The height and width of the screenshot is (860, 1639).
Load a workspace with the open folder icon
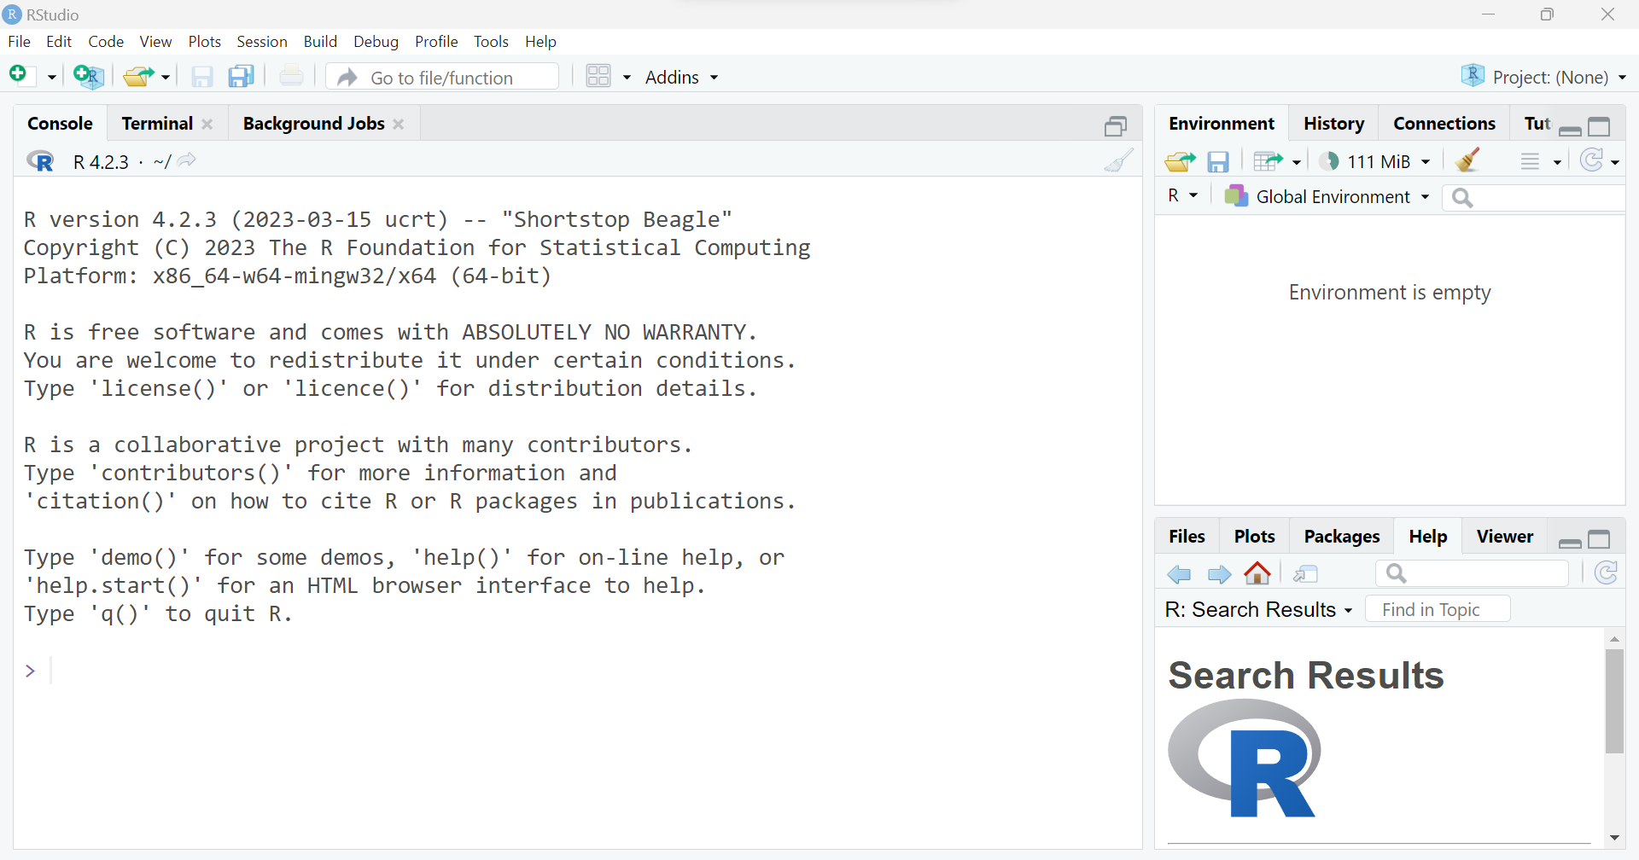click(x=1180, y=160)
